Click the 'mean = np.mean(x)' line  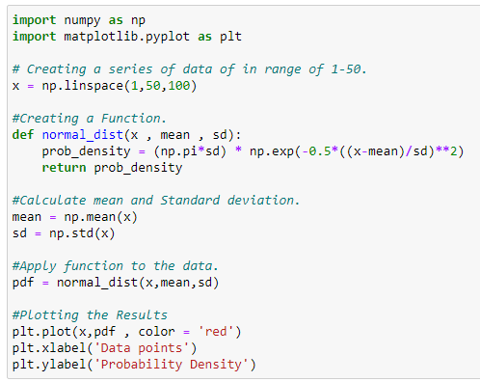[75, 217]
